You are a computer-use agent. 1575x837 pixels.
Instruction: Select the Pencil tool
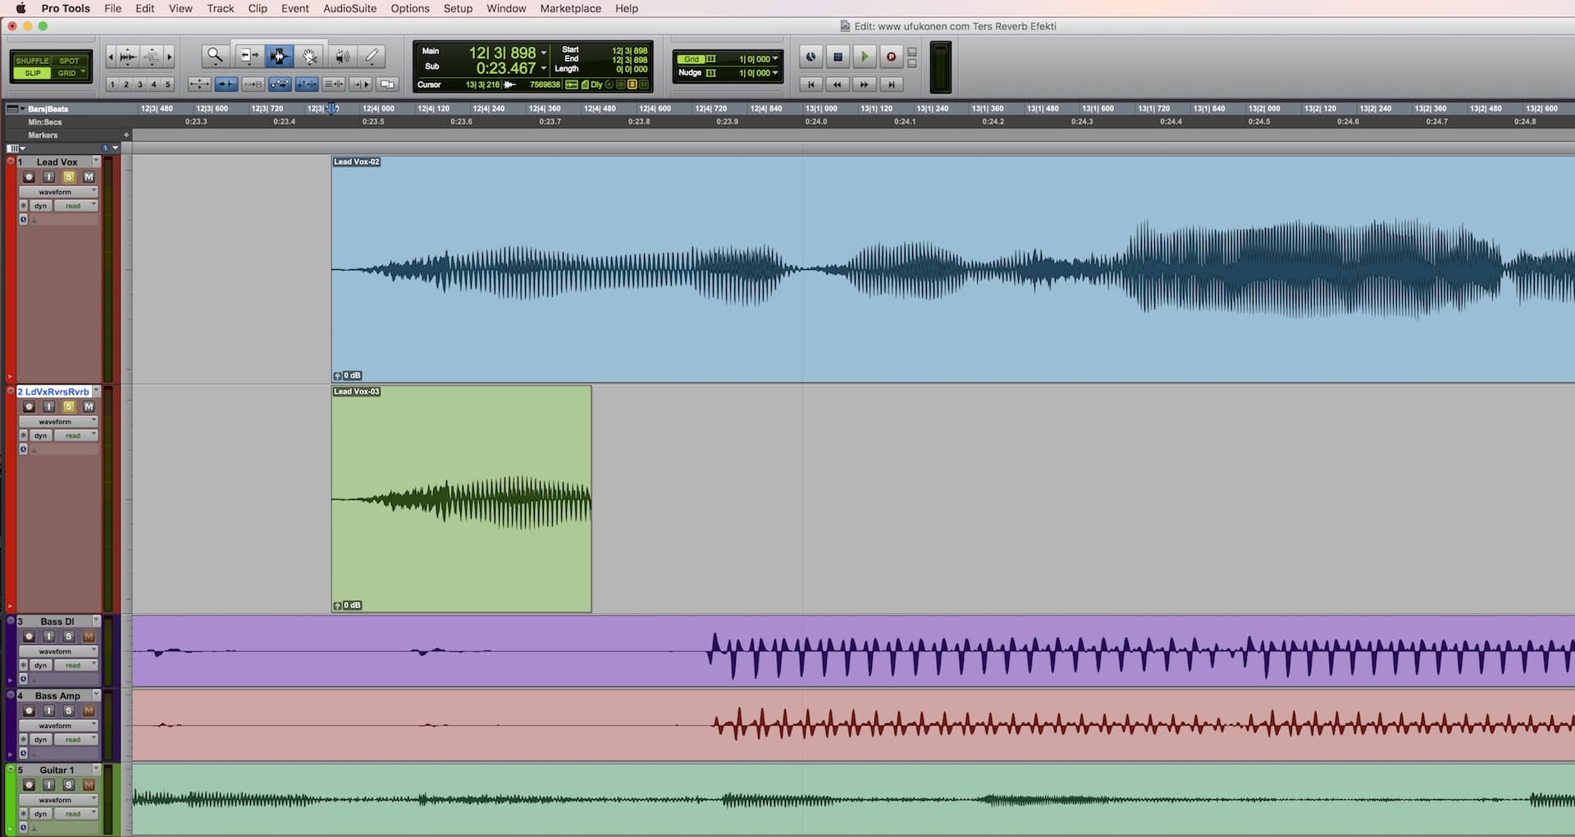[x=372, y=56]
